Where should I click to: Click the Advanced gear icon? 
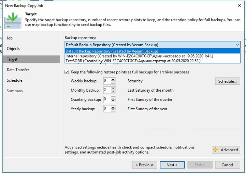click(215, 150)
